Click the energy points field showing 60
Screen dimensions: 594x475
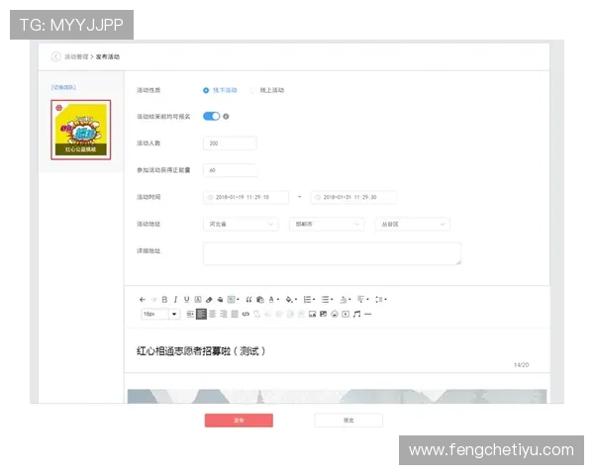pos(230,170)
